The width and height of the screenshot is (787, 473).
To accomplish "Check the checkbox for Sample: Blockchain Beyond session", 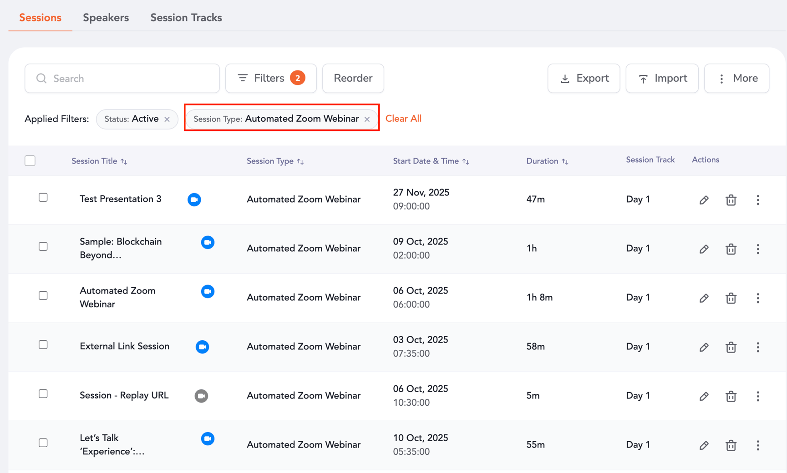I will pos(43,246).
